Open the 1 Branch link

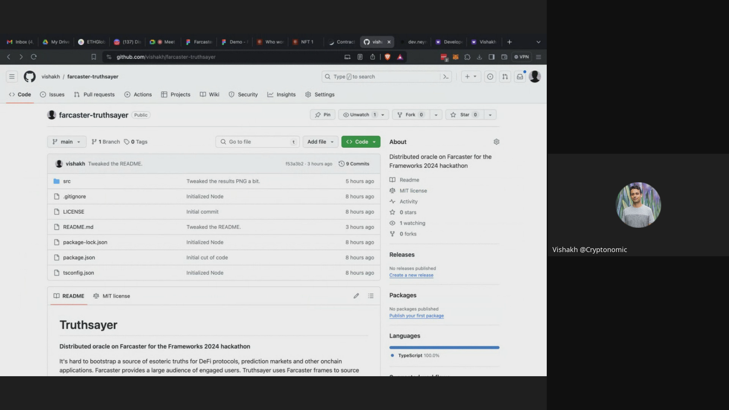pos(106,142)
